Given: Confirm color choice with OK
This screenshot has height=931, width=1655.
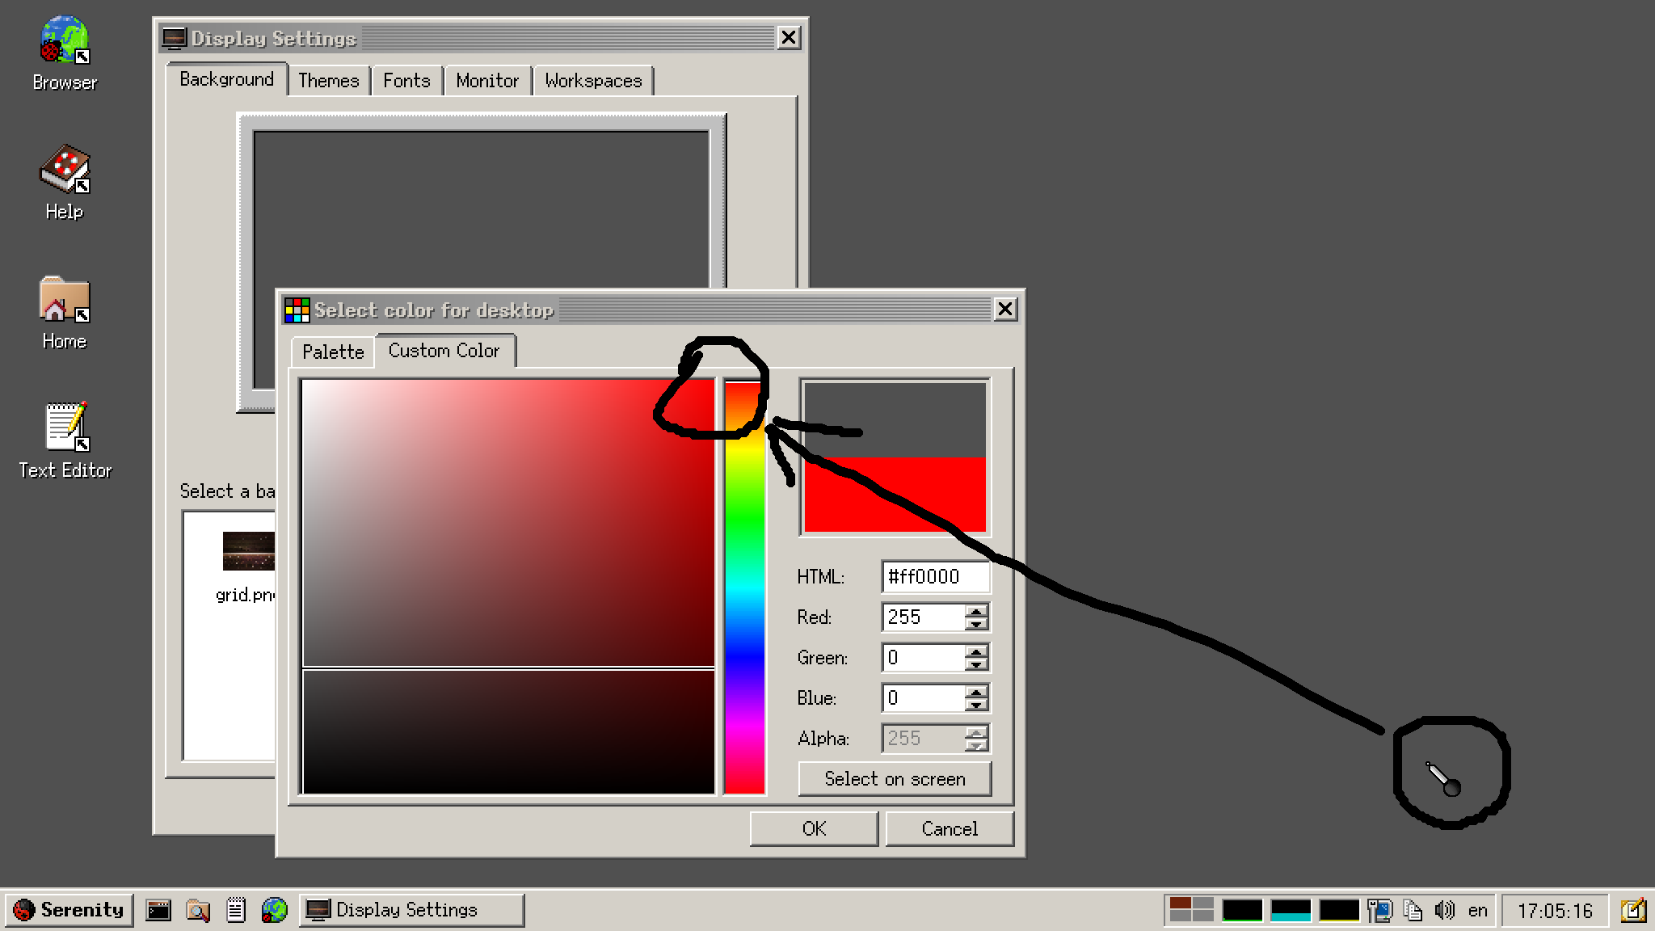Looking at the screenshot, I should [813, 828].
